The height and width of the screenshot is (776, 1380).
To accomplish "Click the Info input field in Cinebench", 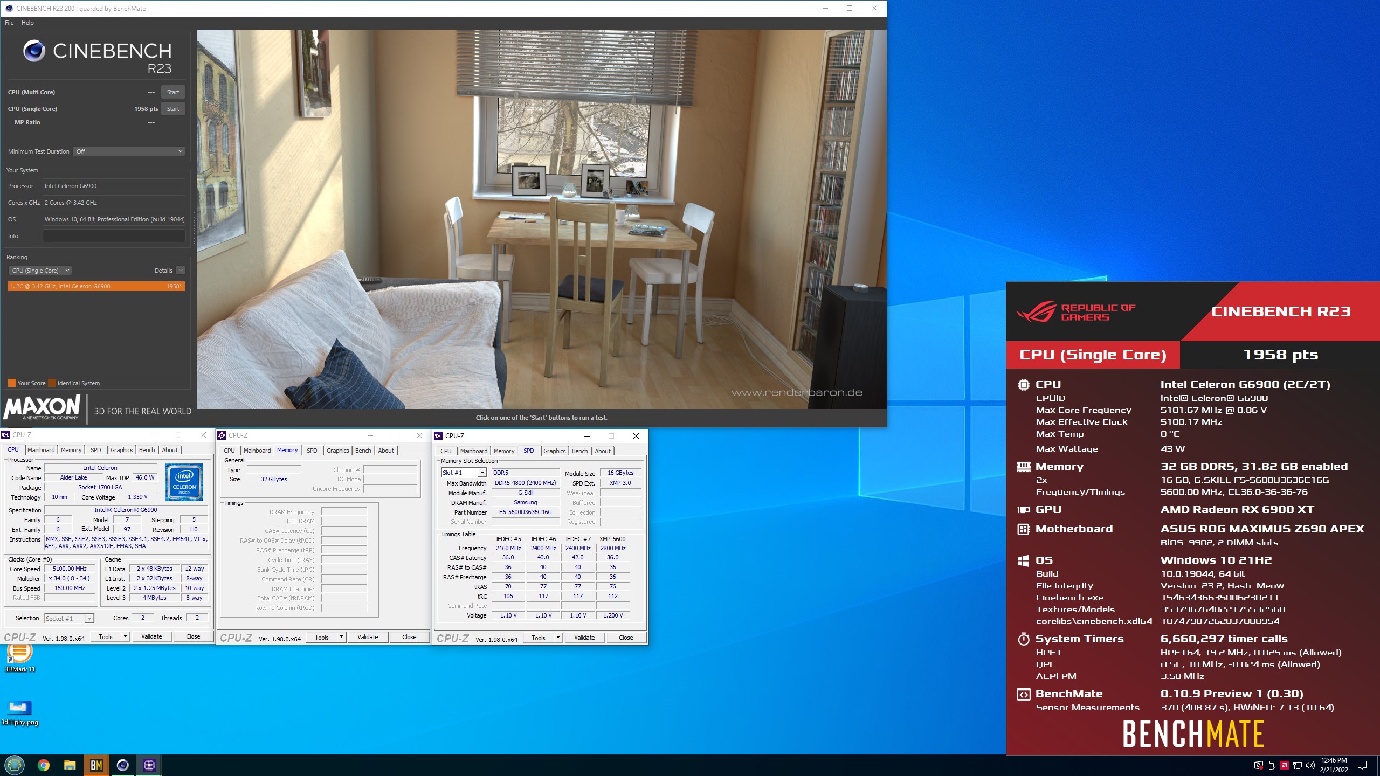I will 114,236.
